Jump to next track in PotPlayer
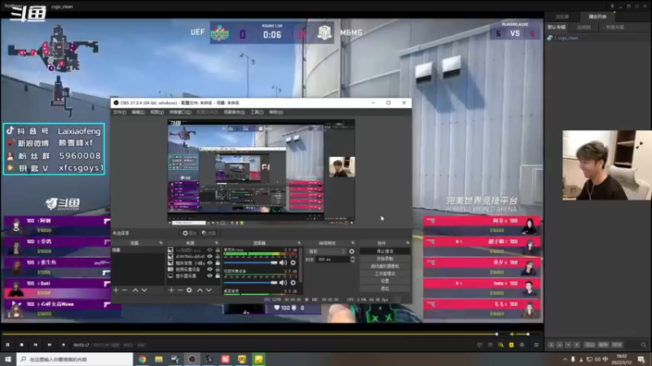The width and height of the screenshot is (652, 366). point(50,345)
